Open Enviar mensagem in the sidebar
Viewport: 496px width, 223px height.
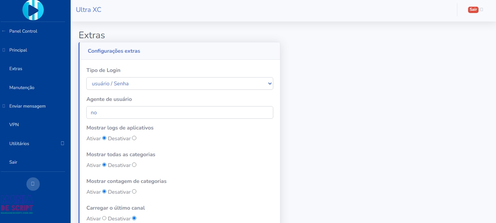pos(27,106)
